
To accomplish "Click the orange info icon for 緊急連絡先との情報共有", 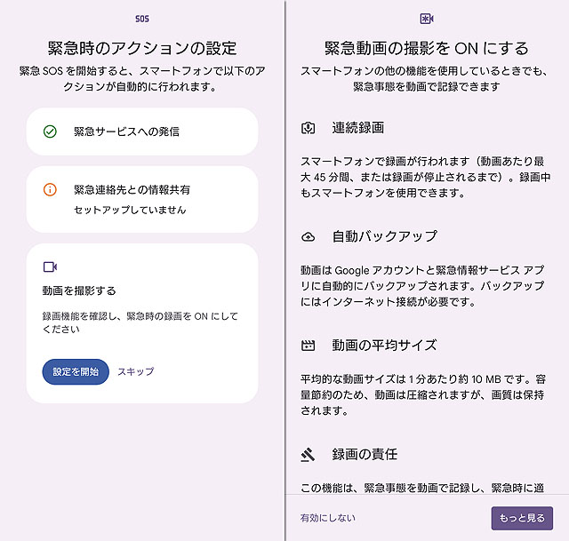I will click(50, 189).
